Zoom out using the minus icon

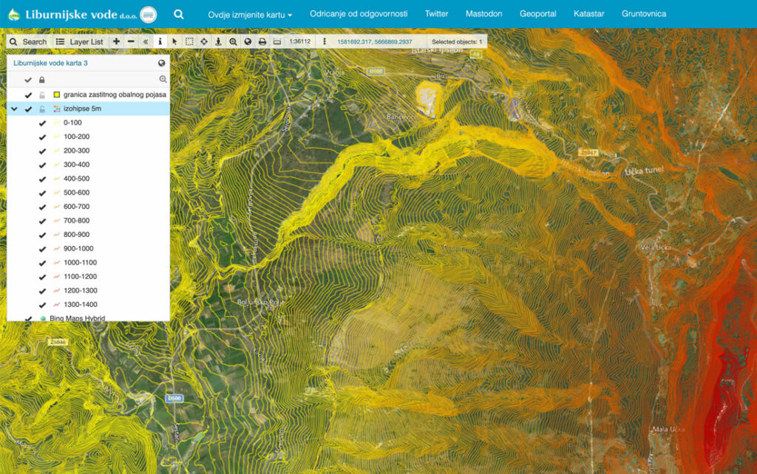click(130, 42)
